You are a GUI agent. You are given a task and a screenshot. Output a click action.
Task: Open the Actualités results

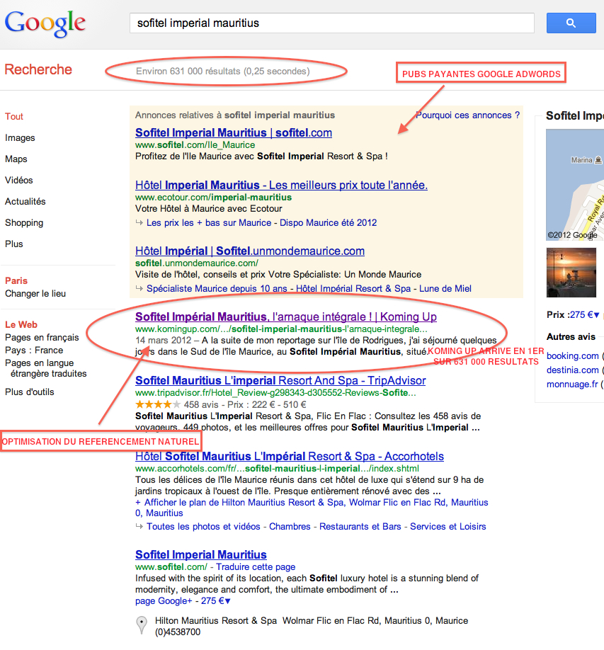tap(25, 202)
